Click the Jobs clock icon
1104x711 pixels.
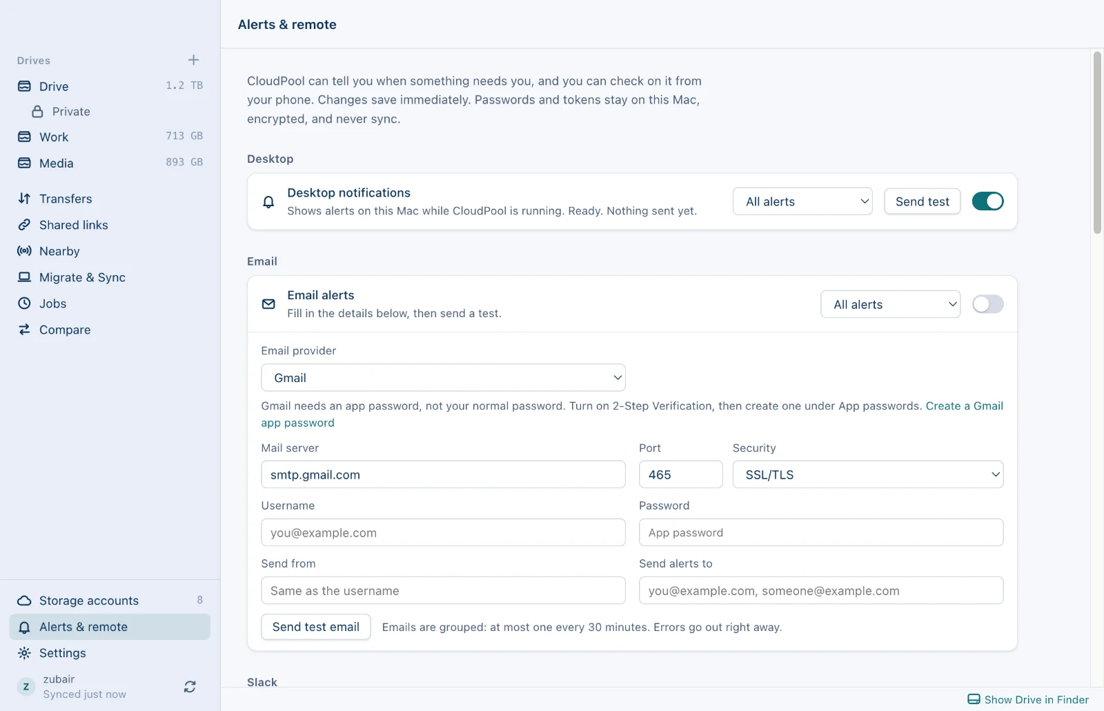point(24,303)
